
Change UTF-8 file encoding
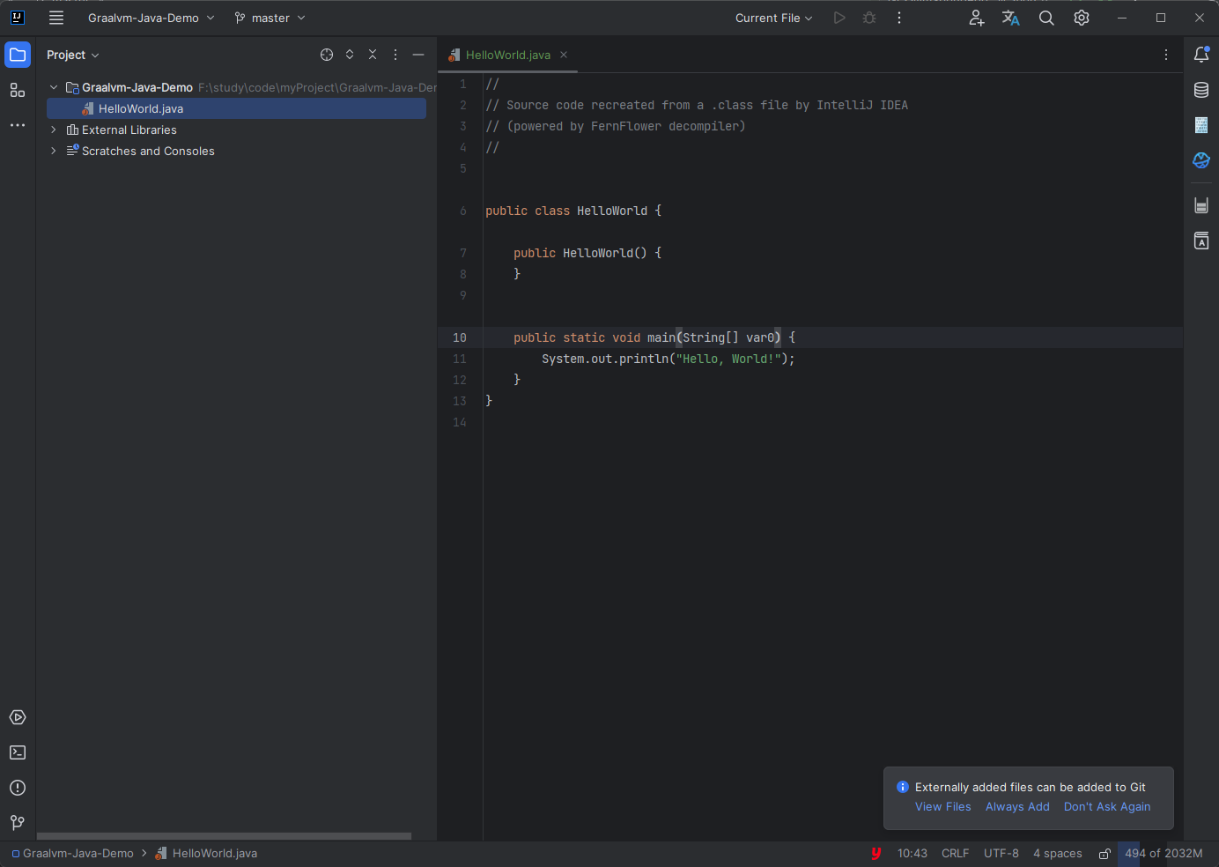pos(1001,854)
